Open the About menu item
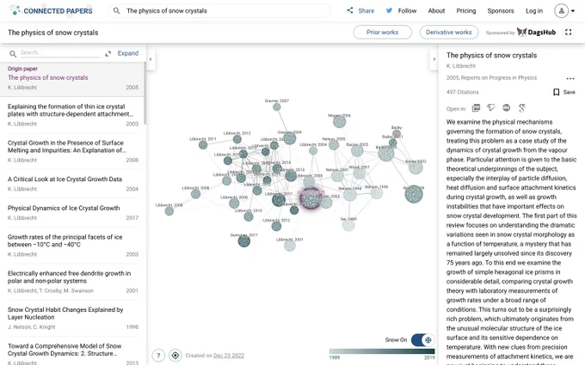The image size is (585, 365). pyautogui.click(x=436, y=11)
